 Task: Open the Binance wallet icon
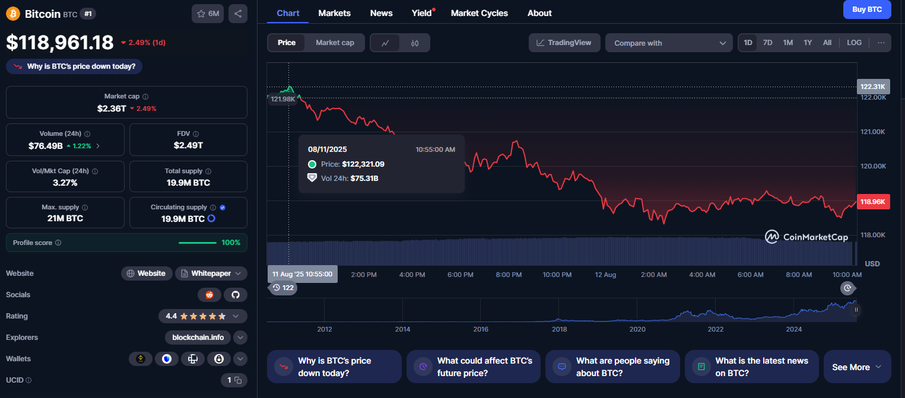pos(141,359)
